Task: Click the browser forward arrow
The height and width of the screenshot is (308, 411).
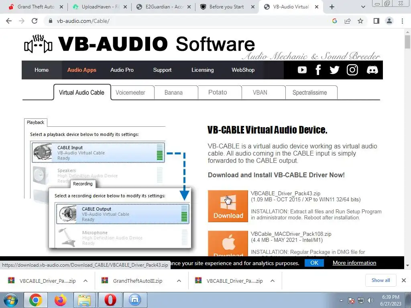Action: click(22, 21)
